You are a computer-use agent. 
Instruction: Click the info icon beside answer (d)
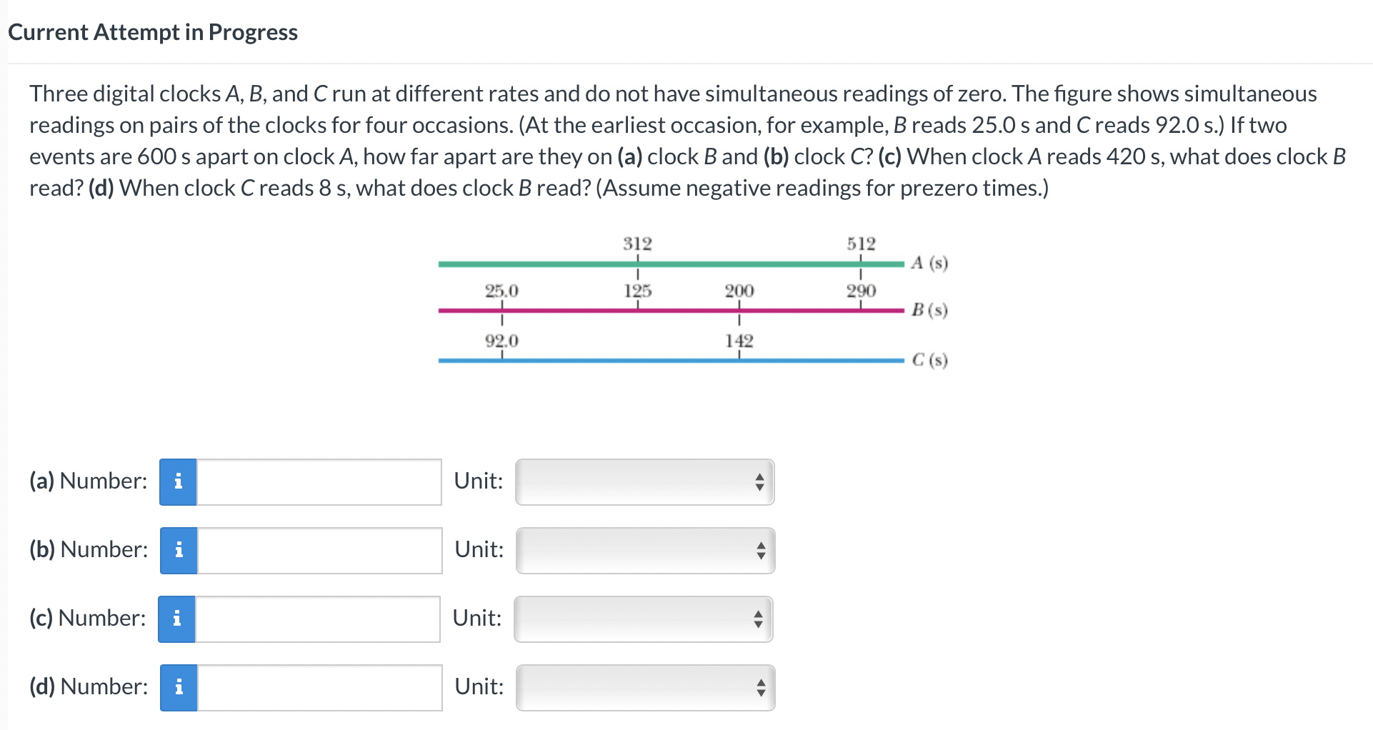point(178,687)
